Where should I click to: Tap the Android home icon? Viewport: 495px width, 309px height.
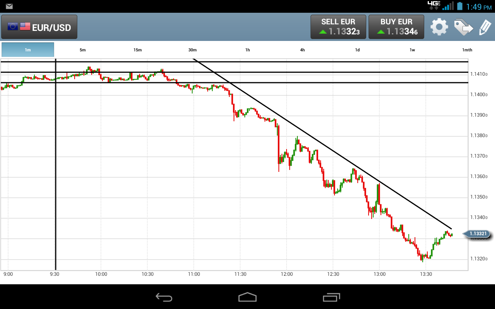pos(247,297)
